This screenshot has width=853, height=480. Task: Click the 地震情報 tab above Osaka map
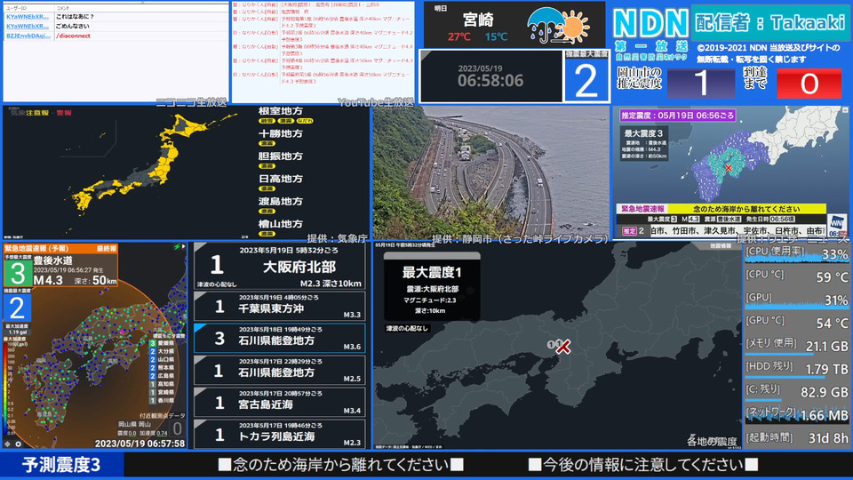(x=721, y=246)
